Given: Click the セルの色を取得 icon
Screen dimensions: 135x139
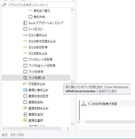Looking at the screenshot, I should [x=25, y=47].
